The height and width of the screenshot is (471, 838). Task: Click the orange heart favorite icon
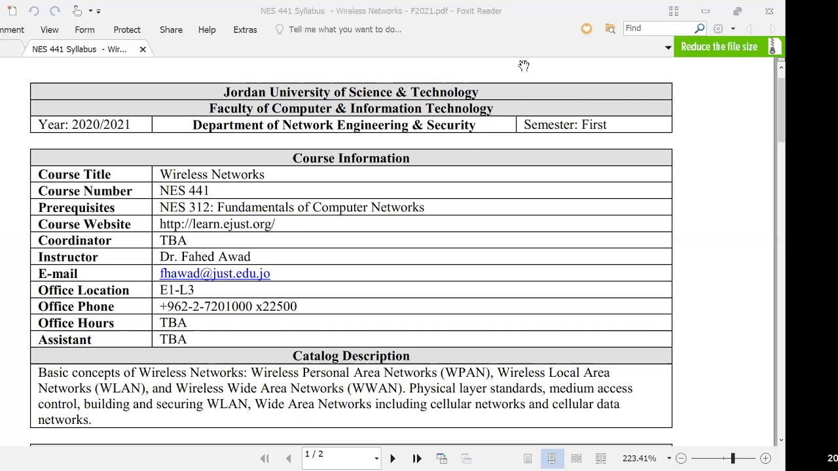(587, 28)
